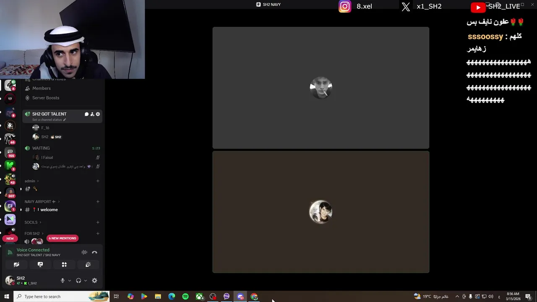Open weather widget showing 19°C
The image size is (537, 302).
click(430, 297)
